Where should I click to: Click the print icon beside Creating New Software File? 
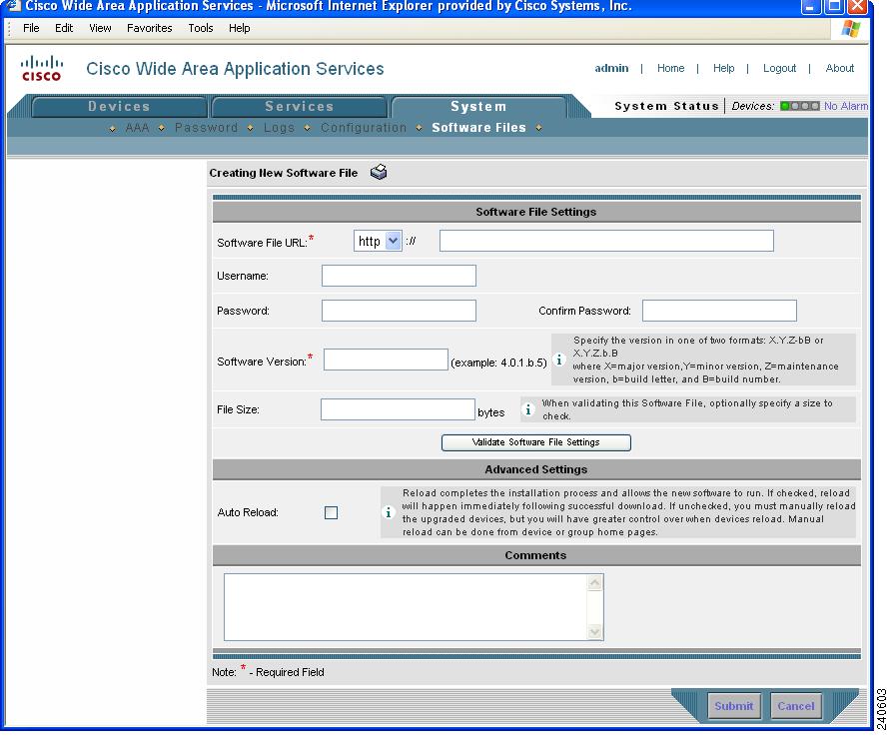(x=379, y=172)
